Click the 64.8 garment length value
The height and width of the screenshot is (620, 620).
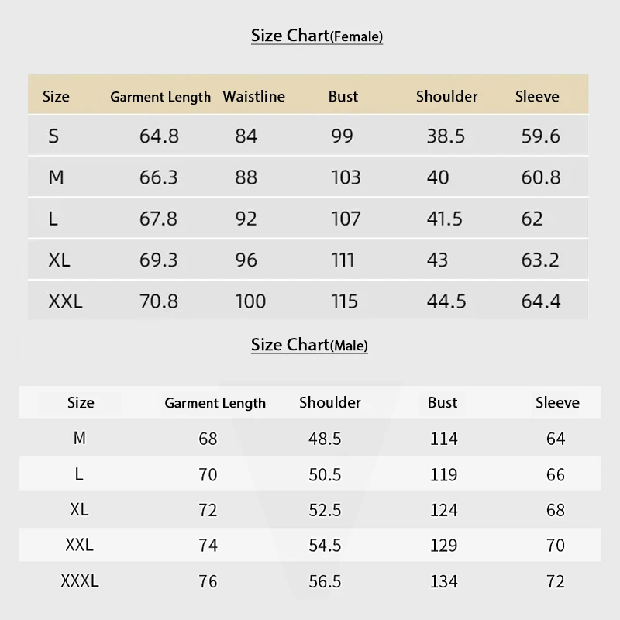[x=160, y=136]
